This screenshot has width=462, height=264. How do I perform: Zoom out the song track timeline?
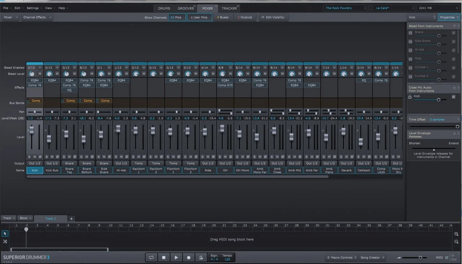pyautogui.click(x=457, y=242)
